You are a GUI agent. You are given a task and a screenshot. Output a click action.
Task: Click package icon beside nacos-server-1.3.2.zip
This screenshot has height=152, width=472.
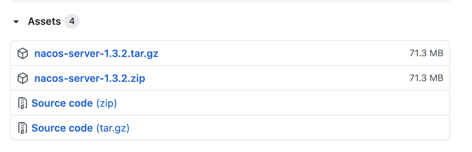[23, 78]
